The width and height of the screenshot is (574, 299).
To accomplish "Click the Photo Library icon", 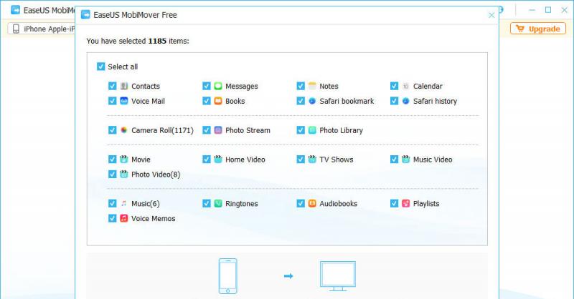I will (x=312, y=130).
